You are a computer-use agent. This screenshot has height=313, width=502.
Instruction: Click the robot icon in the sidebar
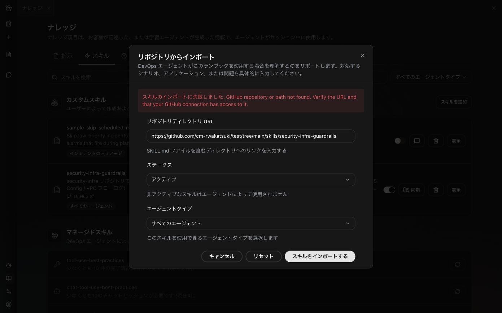[x=9, y=265]
